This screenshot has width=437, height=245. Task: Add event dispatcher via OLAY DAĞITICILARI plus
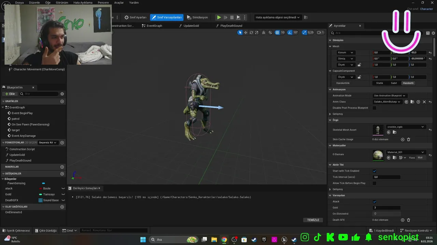coord(62,207)
